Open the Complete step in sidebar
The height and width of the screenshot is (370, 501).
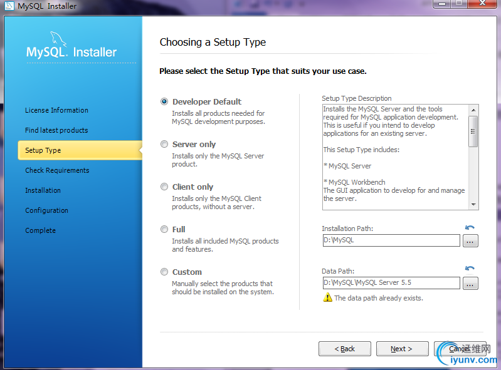(x=40, y=230)
